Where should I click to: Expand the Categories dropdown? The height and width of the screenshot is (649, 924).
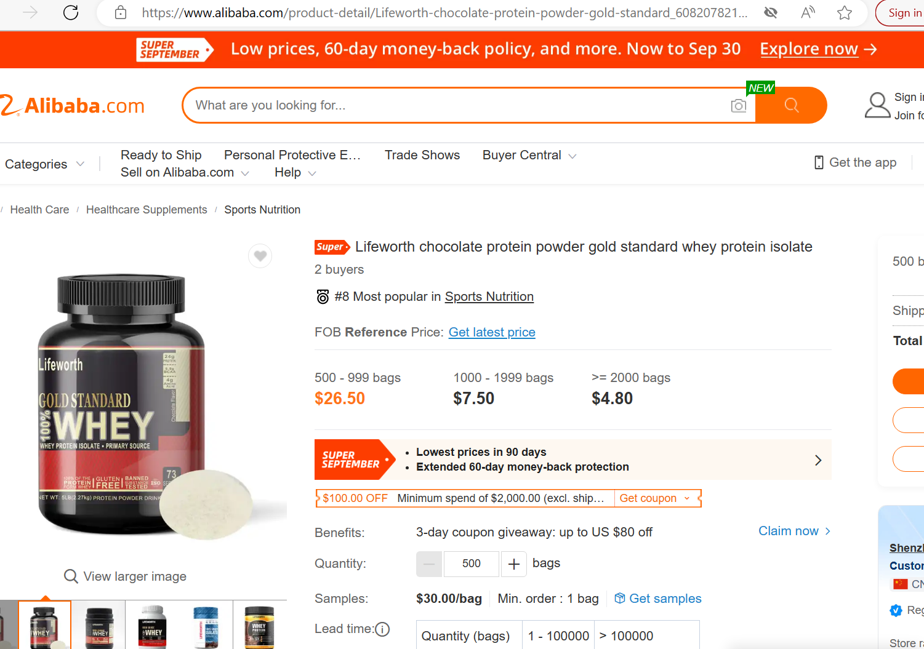(44, 164)
